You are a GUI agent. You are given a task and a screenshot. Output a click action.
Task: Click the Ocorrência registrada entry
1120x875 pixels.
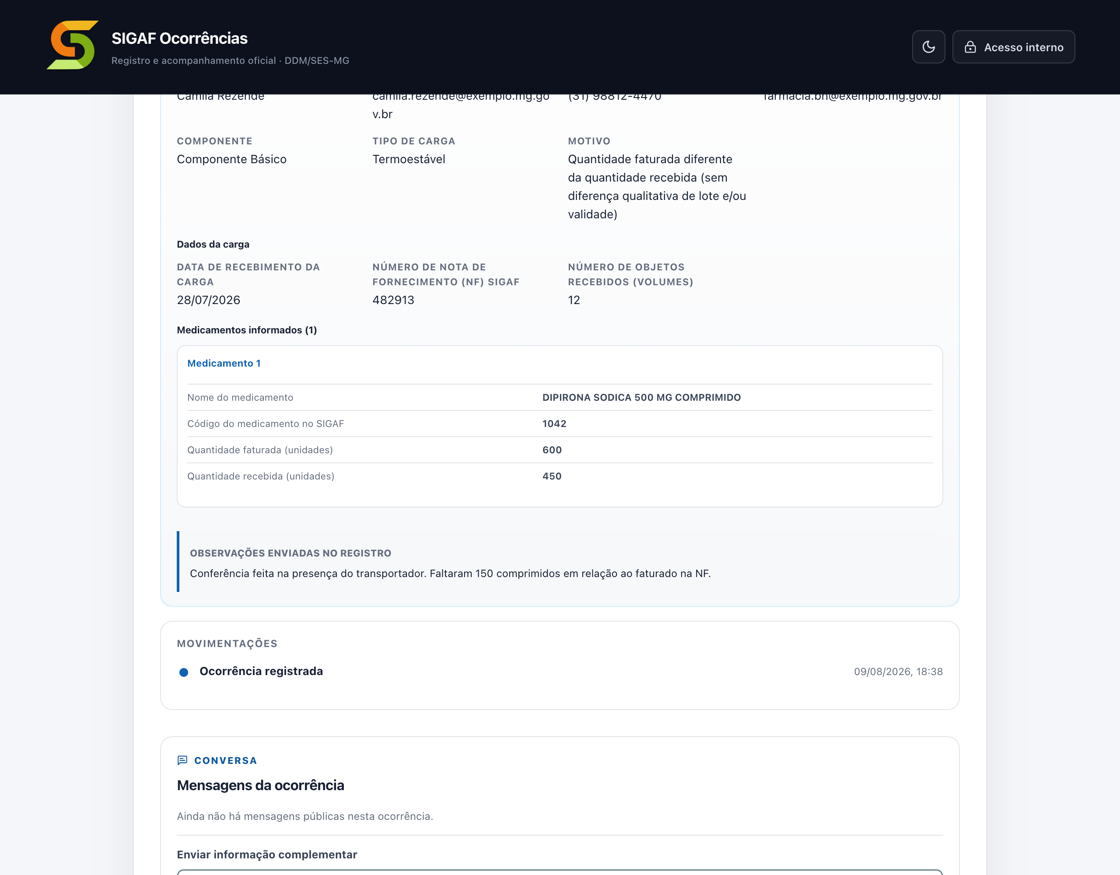point(261,672)
